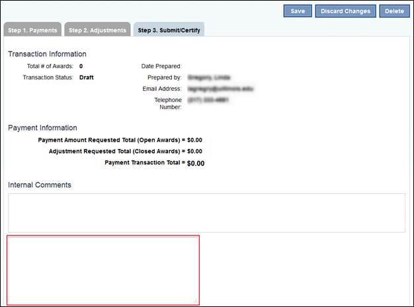
Task: Open the Step 2. Adjustments tab
Action: coord(97,30)
